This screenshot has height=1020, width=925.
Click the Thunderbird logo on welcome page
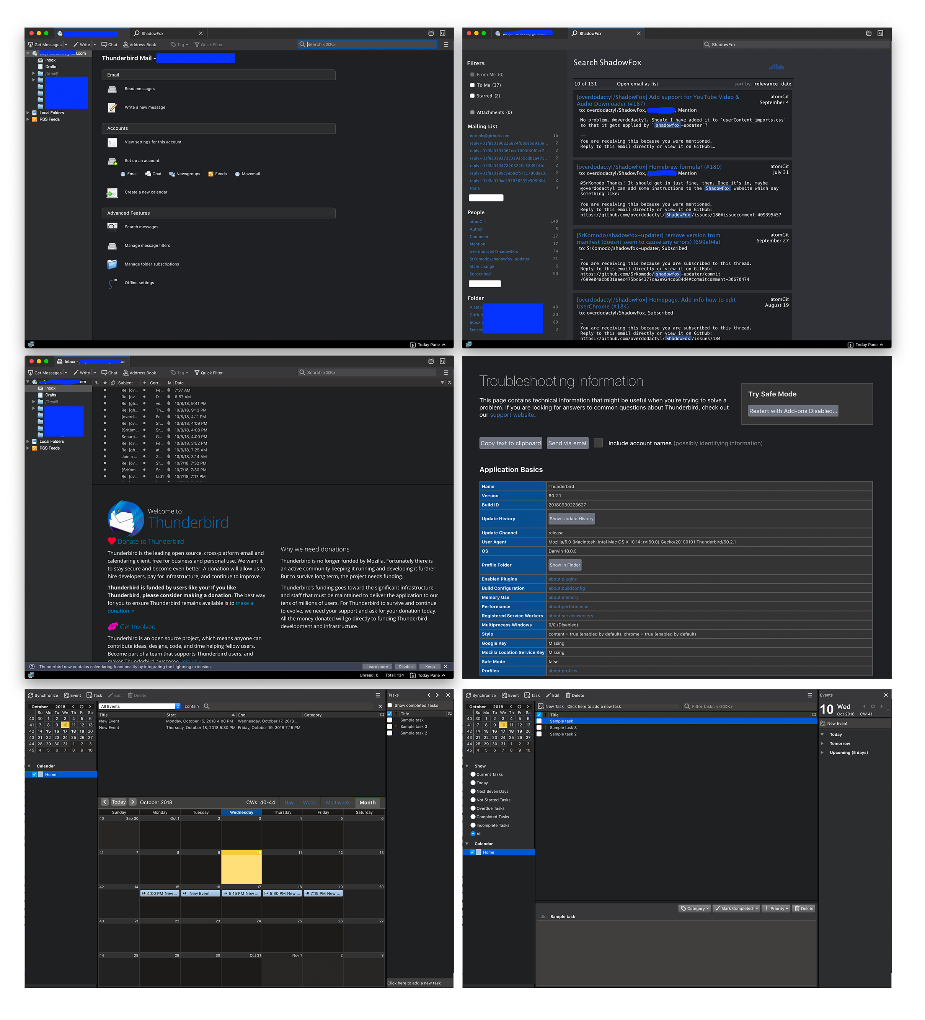coord(126,518)
